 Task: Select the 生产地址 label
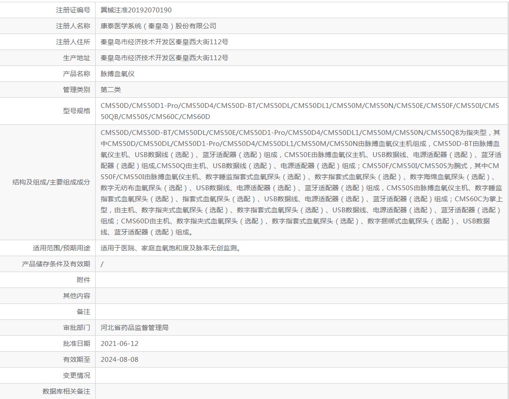[x=77, y=58]
